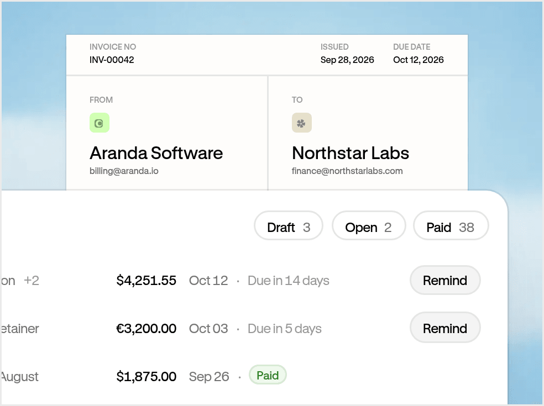Click the Aranda Software company name
The height and width of the screenshot is (406, 544).
tap(156, 153)
